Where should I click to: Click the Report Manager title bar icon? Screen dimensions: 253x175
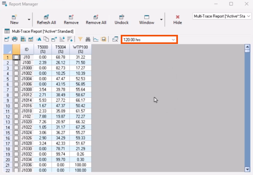coord(4,4)
